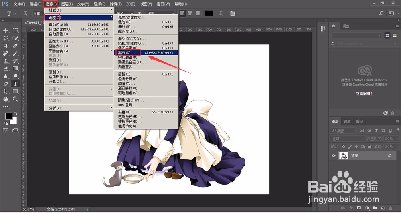Select the Horizontal Type tool

(x=15, y=84)
